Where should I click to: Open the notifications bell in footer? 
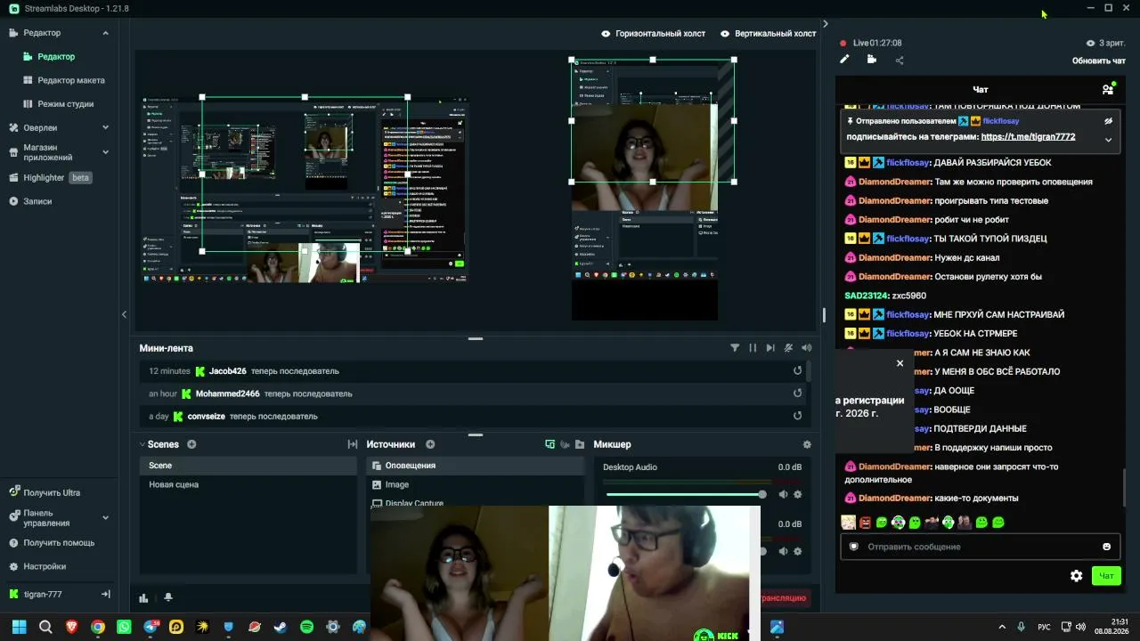168,598
